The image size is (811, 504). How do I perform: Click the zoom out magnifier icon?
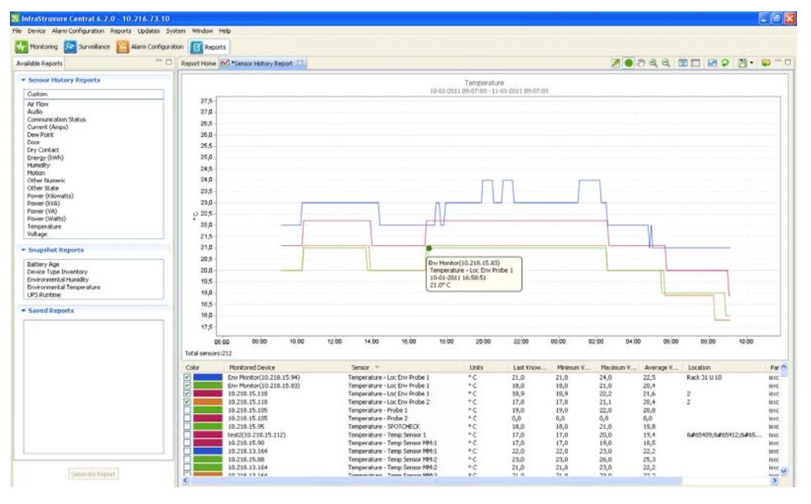click(665, 64)
